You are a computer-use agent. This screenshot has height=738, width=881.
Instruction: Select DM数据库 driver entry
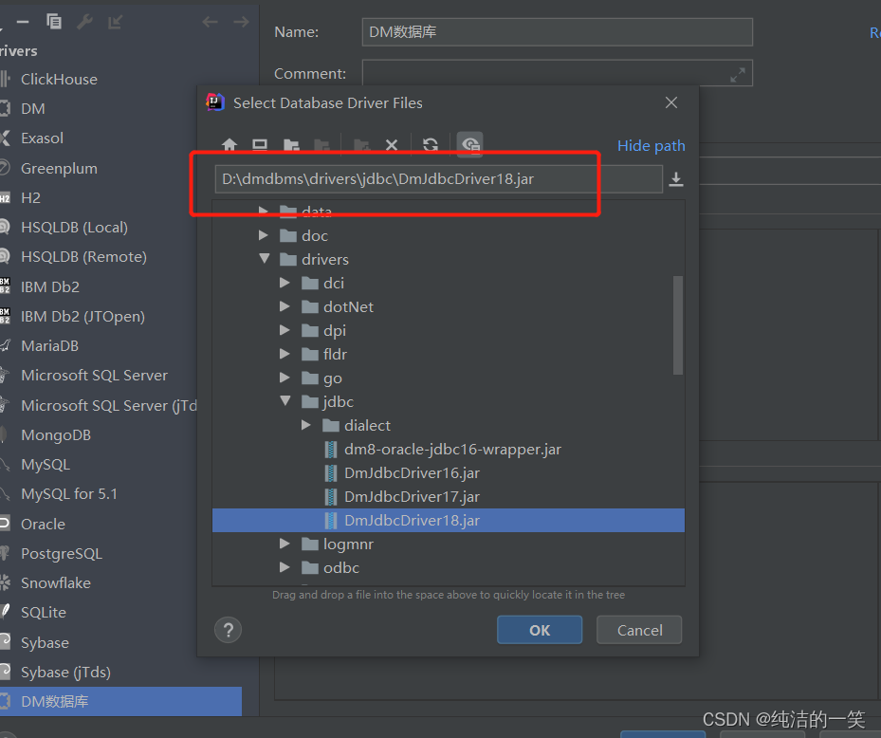120,701
